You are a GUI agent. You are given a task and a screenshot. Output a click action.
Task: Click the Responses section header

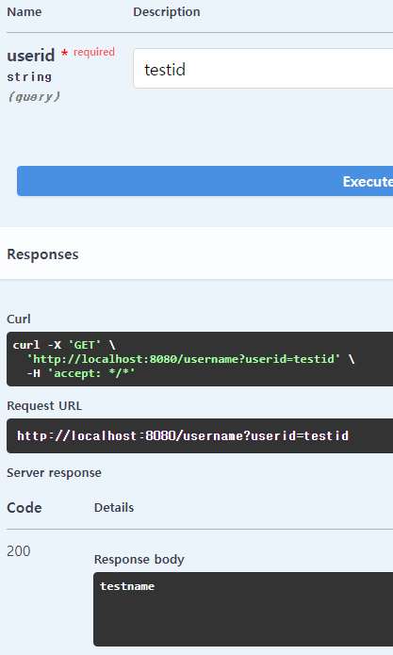pyautogui.click(x=42, y=254)
